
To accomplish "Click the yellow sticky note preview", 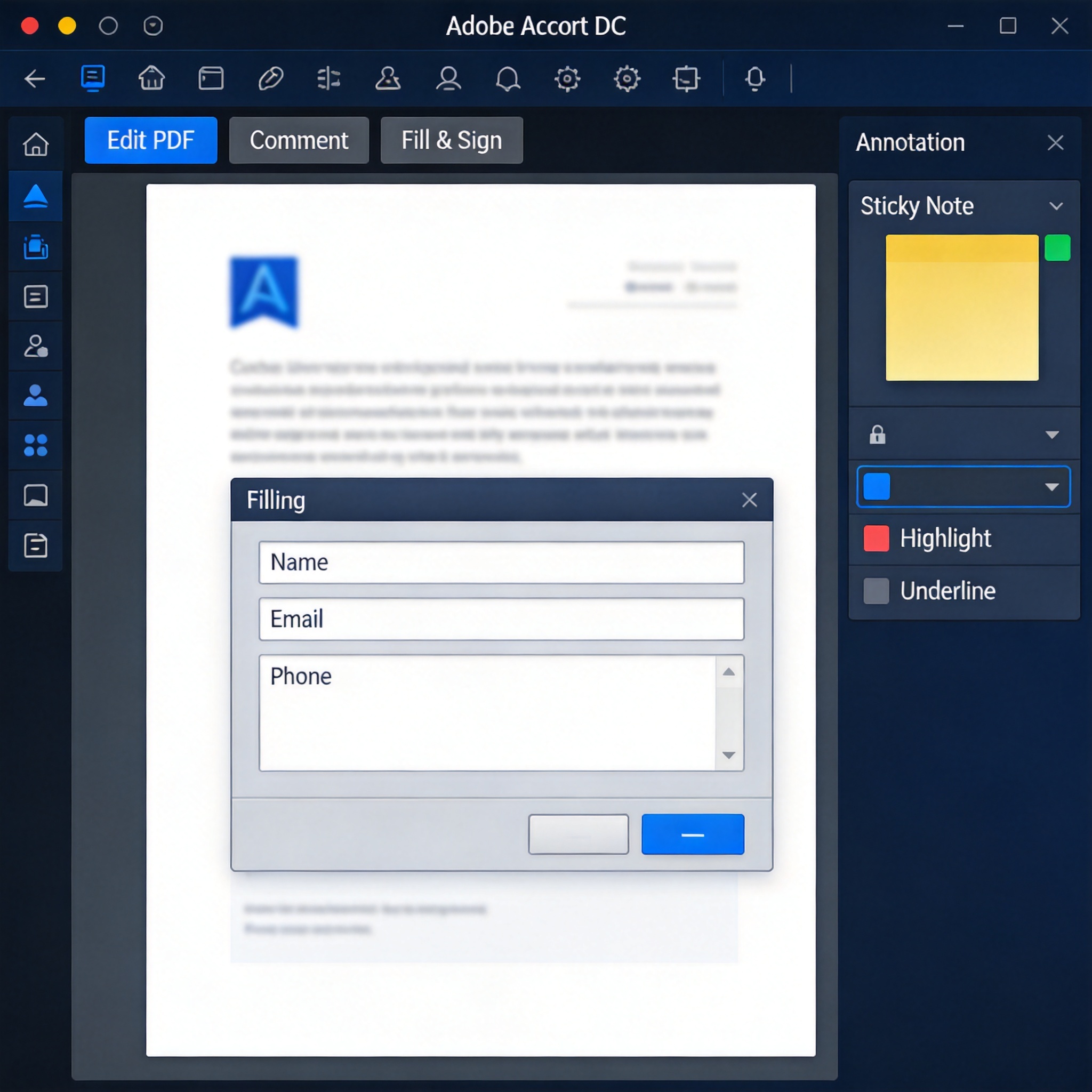I will click(962, 308).
